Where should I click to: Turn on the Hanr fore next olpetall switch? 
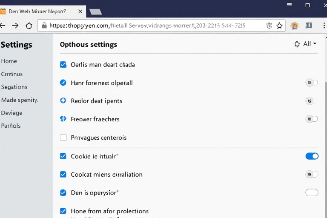coord(312,83)
